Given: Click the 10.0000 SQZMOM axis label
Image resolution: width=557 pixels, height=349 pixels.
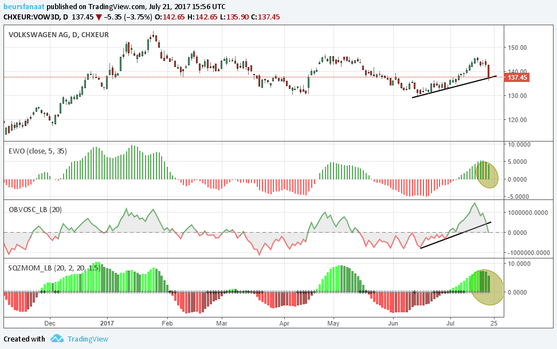Looking at the screenshot, I should tap(519, 264).
